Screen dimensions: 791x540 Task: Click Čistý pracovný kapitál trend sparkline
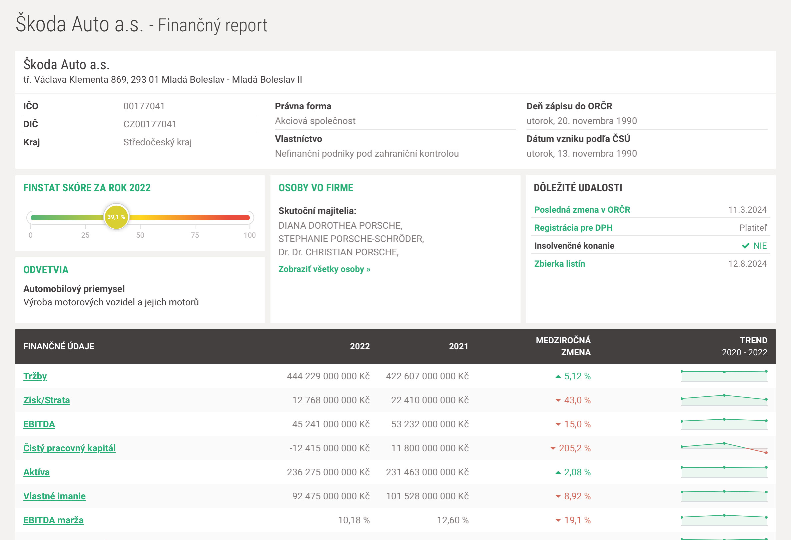tap(724, 448)
